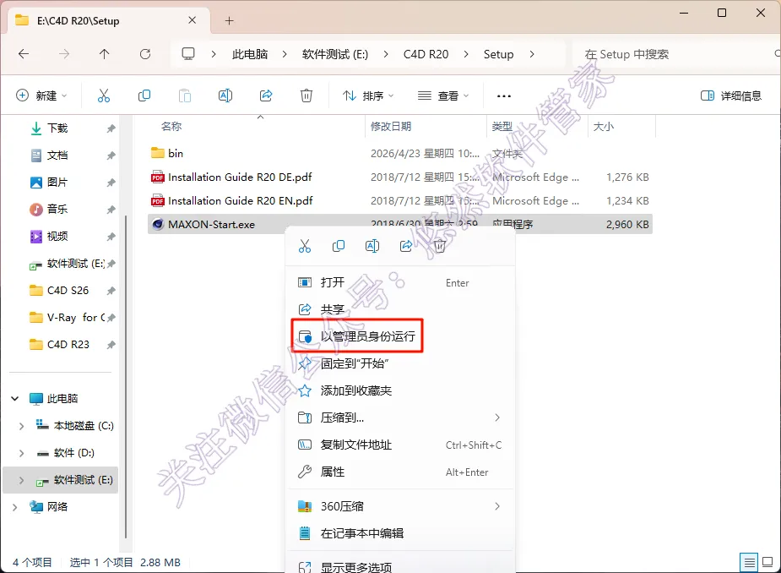Select the MAXON-Start.exe file
The image size is (781, 573).
[x=400, y=225]
